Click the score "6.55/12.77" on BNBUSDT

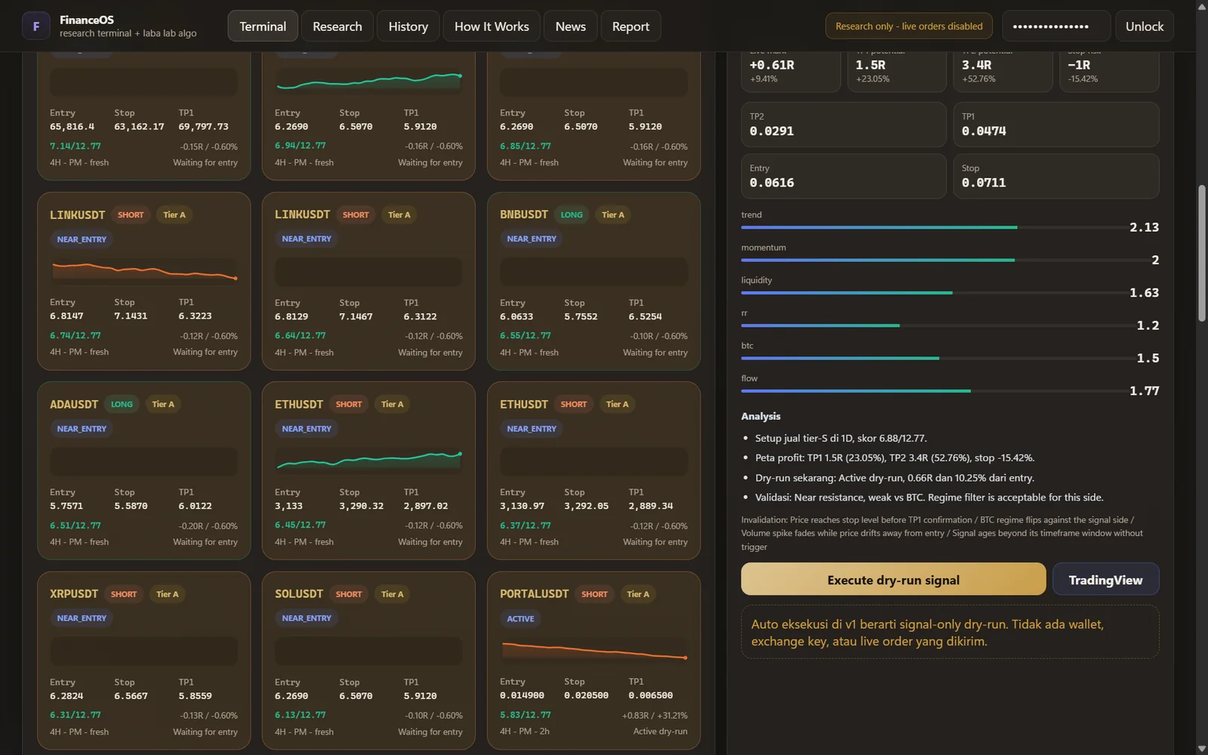pyautogui.click(x=525, y=335)
